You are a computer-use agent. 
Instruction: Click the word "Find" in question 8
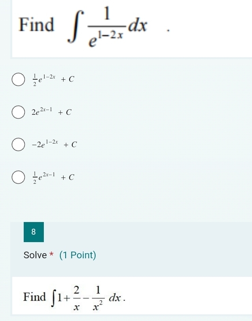coord(34,296)
